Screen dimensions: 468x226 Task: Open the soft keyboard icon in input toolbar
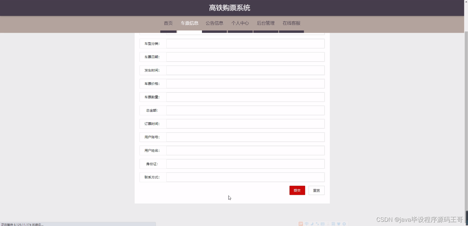(x=323, y=224)
